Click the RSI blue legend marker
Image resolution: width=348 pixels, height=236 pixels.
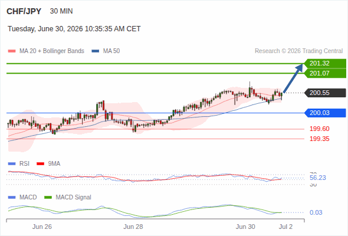(12, 164)
